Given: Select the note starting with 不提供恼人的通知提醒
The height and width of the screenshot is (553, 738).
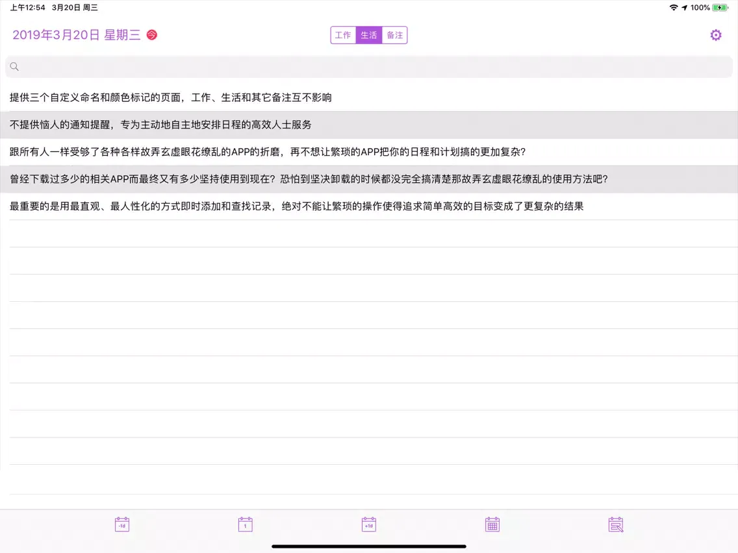Looking at the screenshot, I should click(369, 125).
